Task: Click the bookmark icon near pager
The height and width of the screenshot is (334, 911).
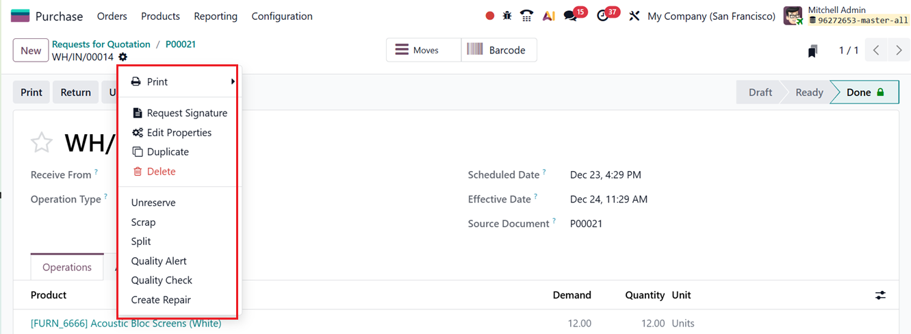Action: [812, 51]
